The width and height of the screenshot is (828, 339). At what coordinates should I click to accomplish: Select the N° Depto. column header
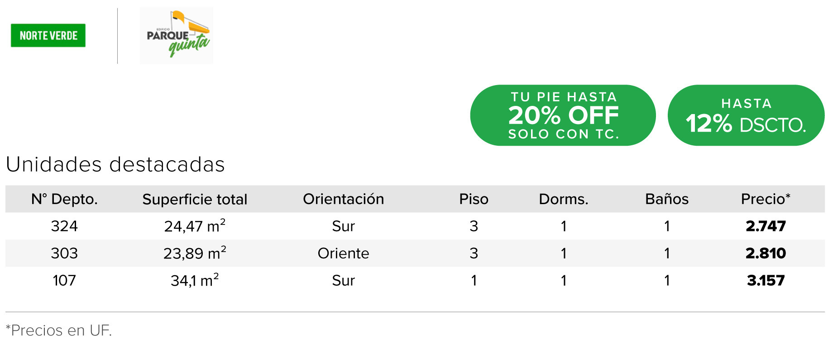pos(64,199)
